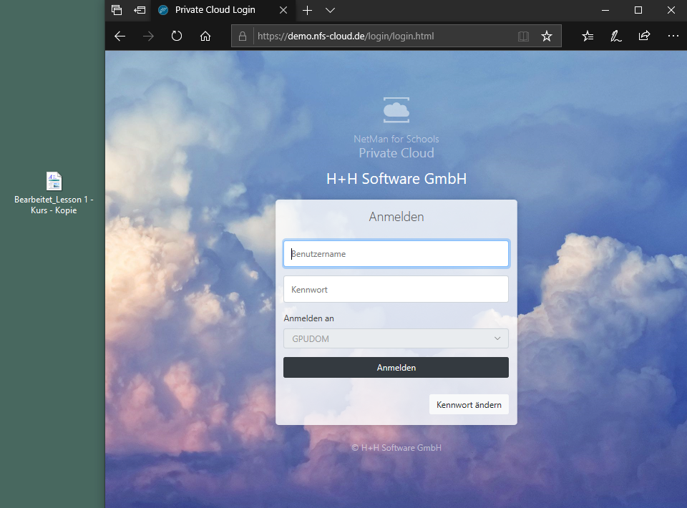Show tabs you've set aside icon
This screenshot has height=508, width=687.
(117, 10)
